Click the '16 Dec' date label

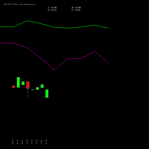[x=46, y=142]
